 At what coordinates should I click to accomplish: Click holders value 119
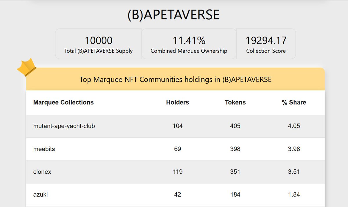coord(177,172)
